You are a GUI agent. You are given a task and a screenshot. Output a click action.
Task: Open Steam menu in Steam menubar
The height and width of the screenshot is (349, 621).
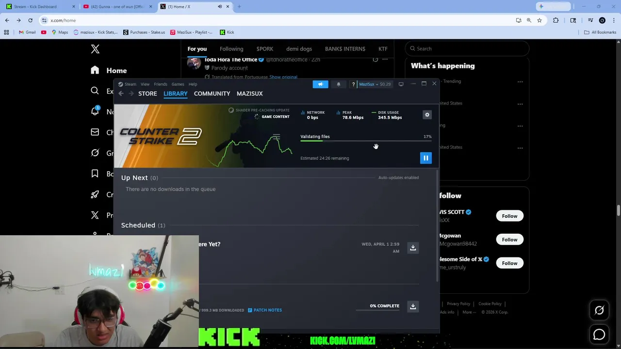(x=128, y=84)
